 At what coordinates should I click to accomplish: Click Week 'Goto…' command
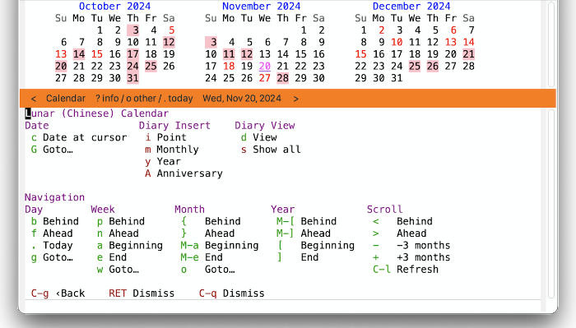[118, 270]
